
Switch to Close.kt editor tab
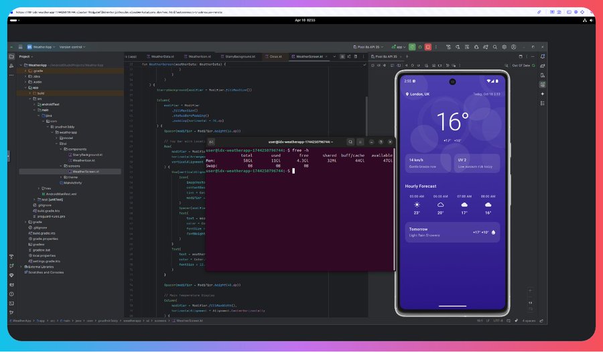point(274,56)
